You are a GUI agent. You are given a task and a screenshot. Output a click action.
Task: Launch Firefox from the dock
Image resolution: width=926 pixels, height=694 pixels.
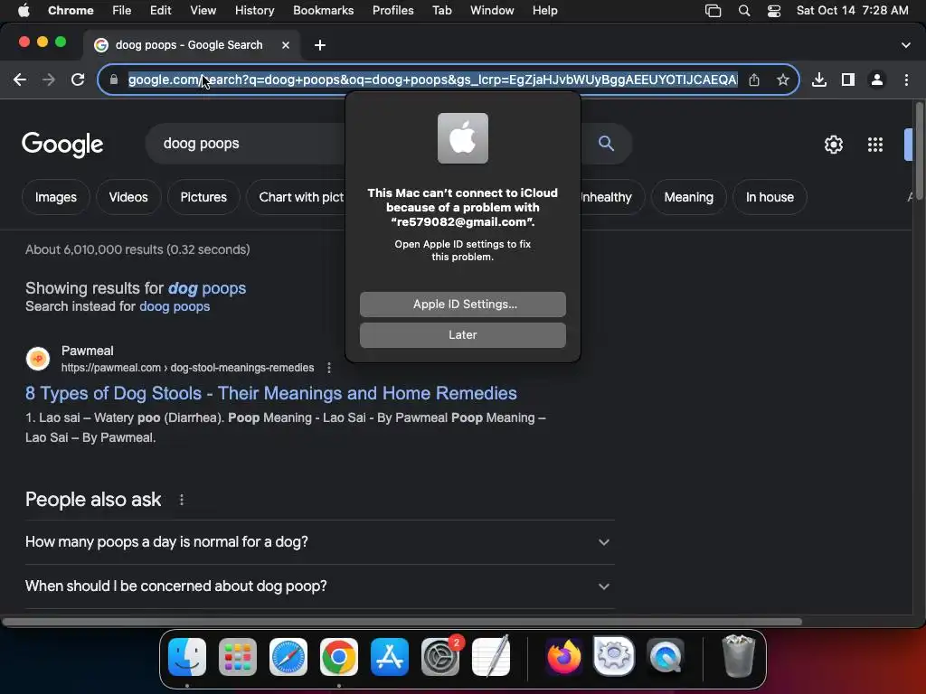(563, 656)
